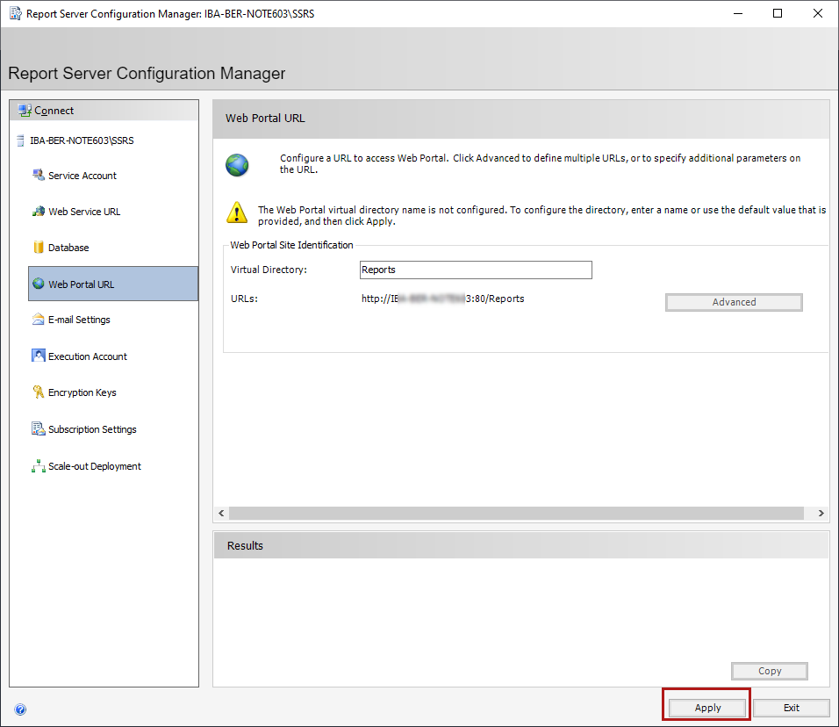Switch to the Encryption Keys page

point(82,392)
